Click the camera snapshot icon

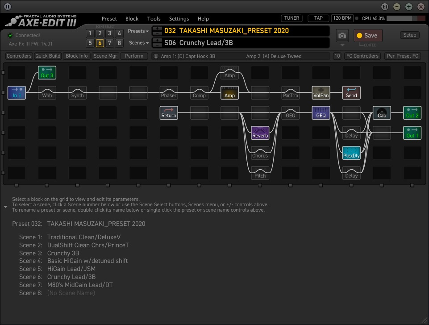click(342, 36)
